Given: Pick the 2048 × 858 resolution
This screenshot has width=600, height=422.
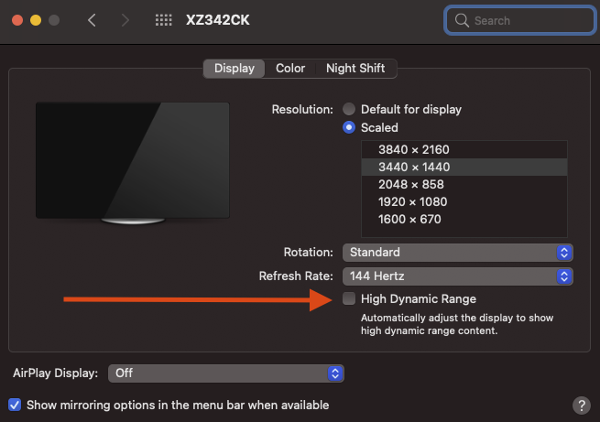Looking at the screenshot, I should pos(414,184).
